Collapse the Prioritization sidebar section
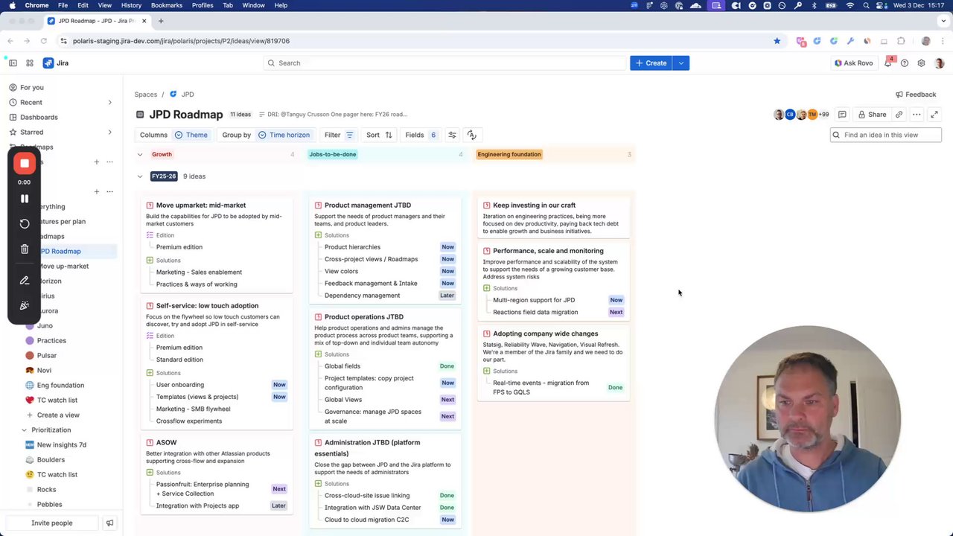The image size is (953, 536). [x=24, y=430]
